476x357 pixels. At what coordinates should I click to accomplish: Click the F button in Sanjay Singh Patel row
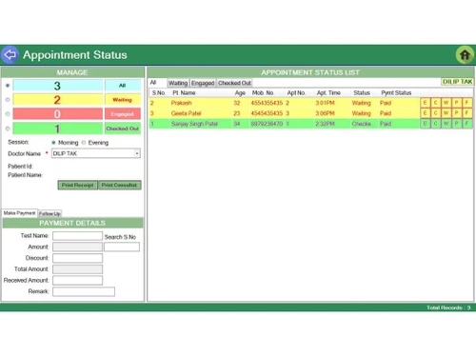point(466,124)
